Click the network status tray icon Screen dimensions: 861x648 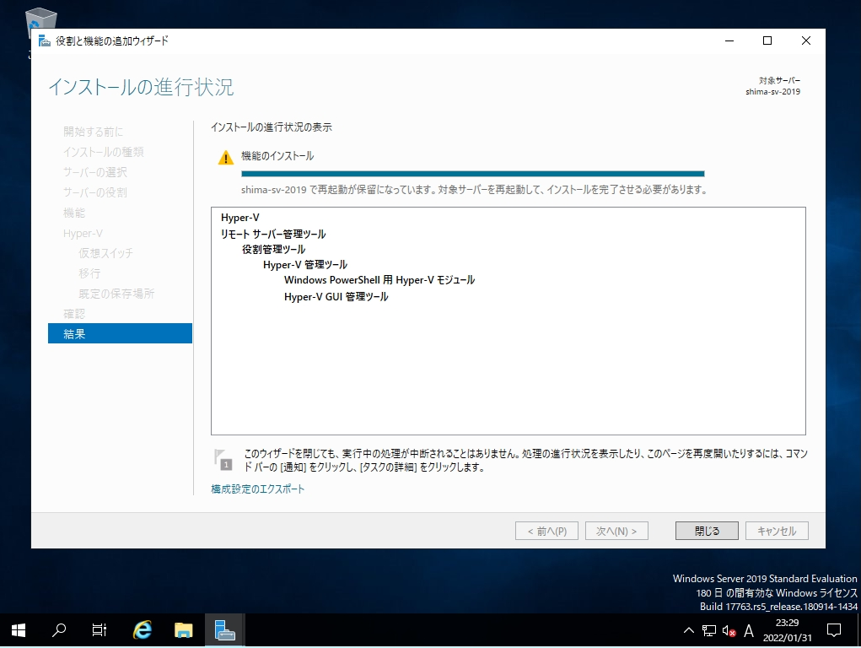point(709,630)
